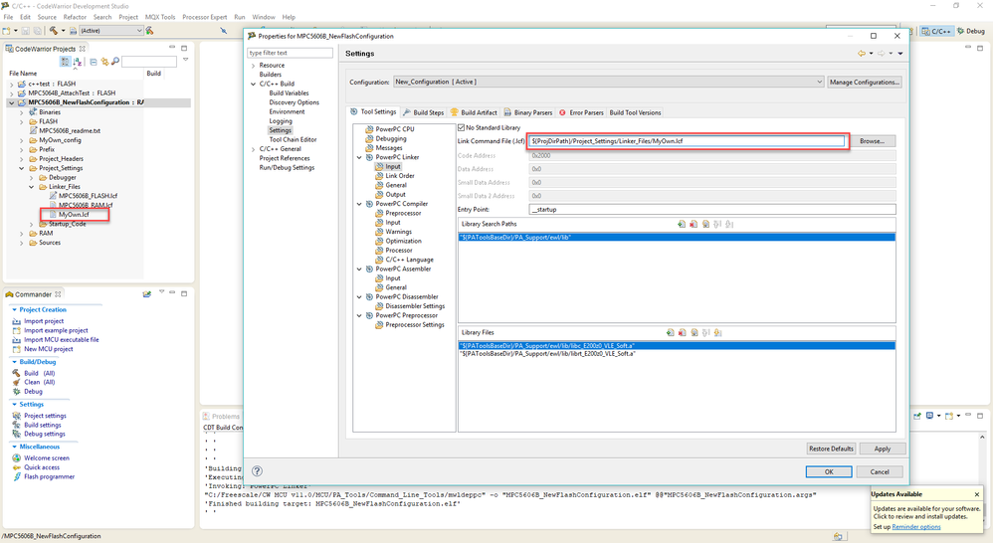Viewport: 993px width, 543px height.
Task: Select Optimization under PowerPC Compiler
Action: coord(403,241)
